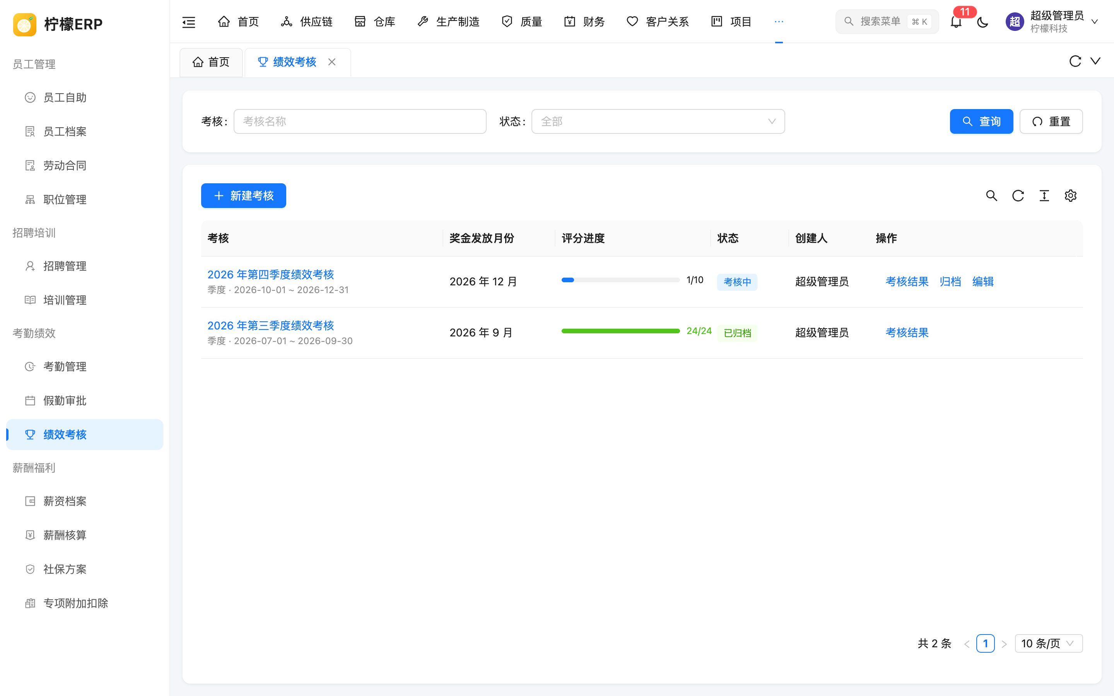Viewport: 1114px width, 696px height.
Task: Open 客户关系 in the top menu
Action: (658, 22)
